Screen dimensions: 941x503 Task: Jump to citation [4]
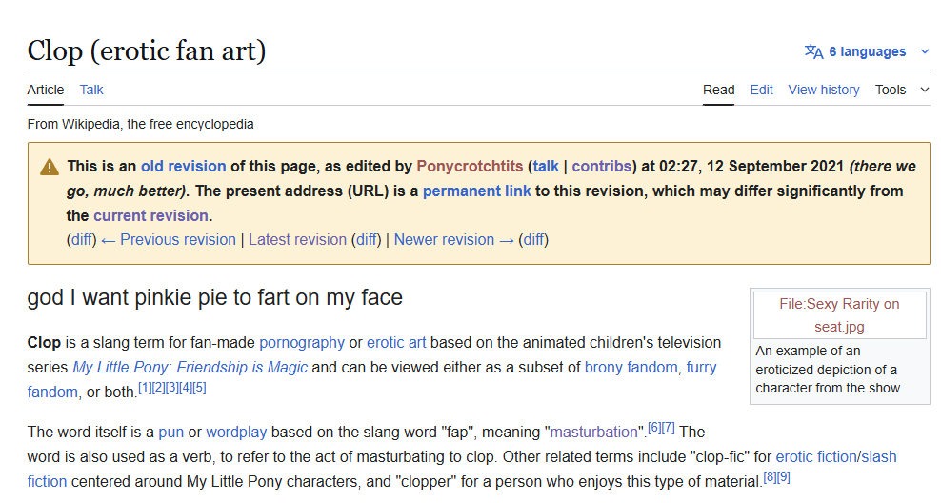186,388
